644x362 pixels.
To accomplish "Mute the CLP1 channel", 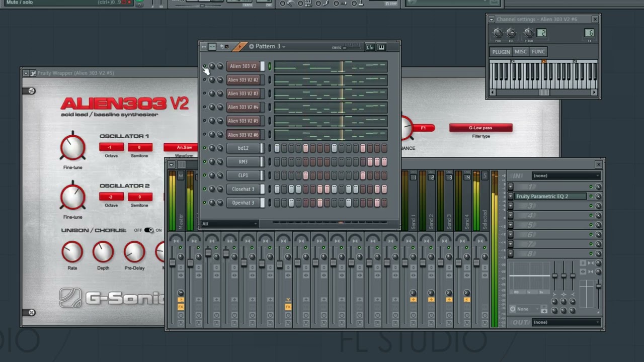I will (204, 175).
